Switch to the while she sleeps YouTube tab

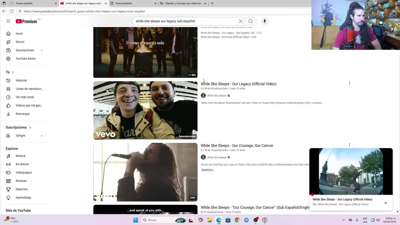pos(83,3)
